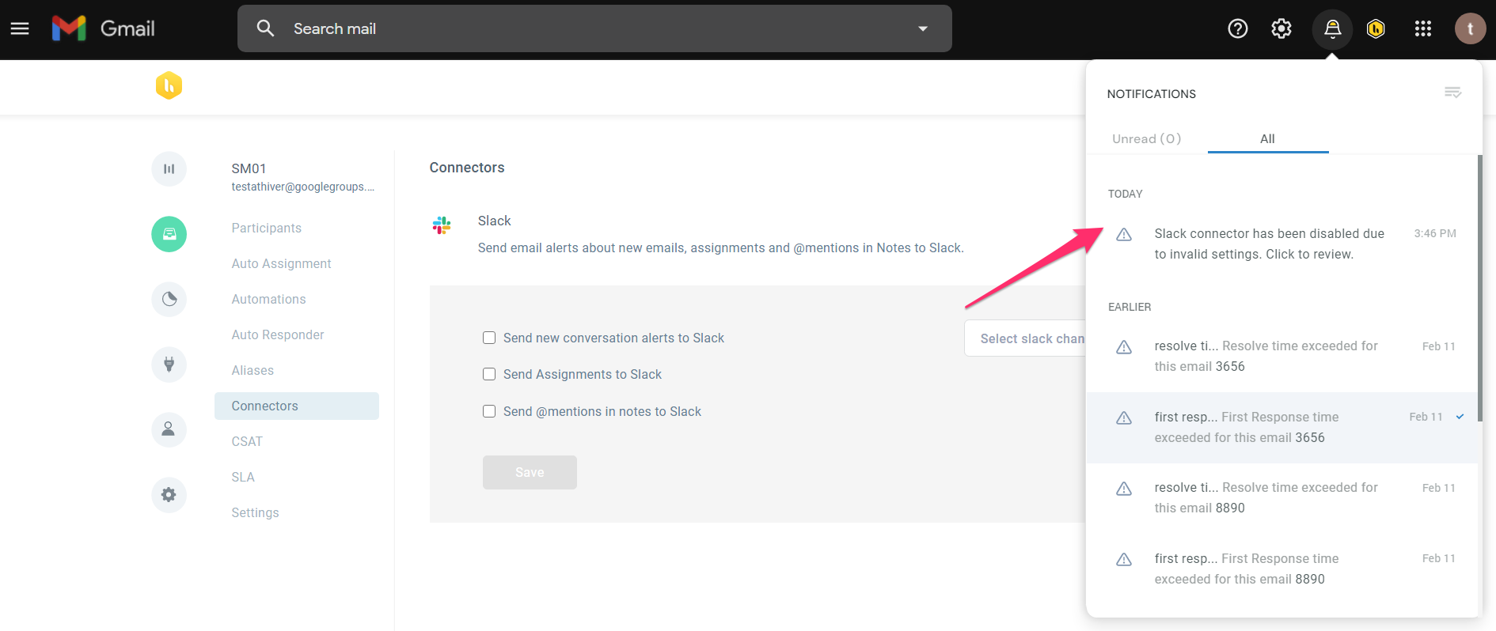
Task: Open Slack connector disabled notification
Action: (x=1281, y=244)
